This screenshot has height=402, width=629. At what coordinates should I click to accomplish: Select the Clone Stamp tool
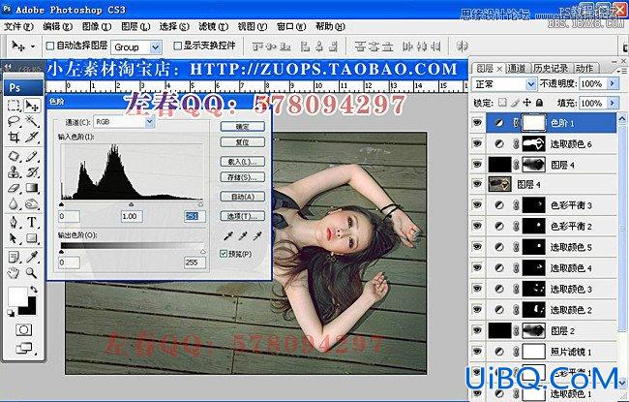click(15, 171)
